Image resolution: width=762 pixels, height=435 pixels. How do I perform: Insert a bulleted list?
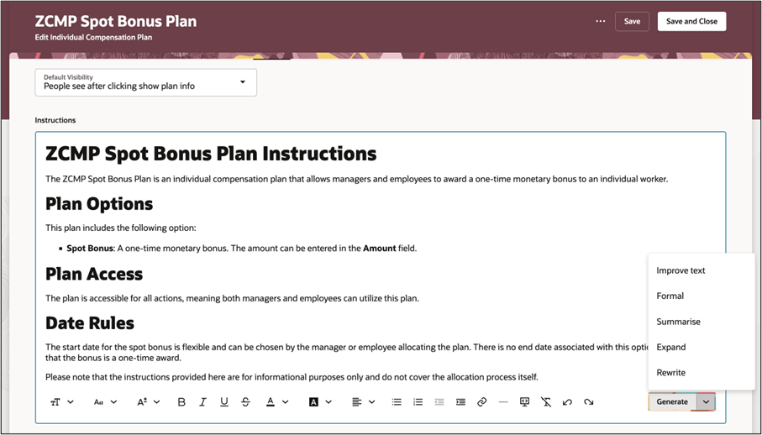tap(397, 402)
